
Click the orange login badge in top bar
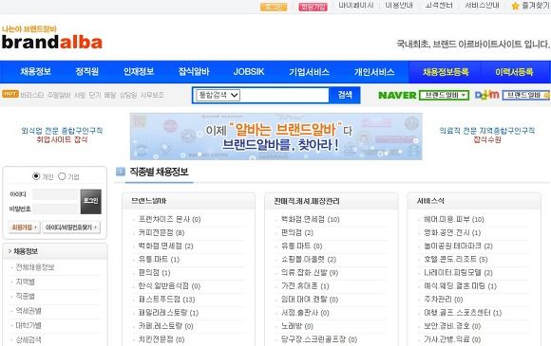pos(274,7)
